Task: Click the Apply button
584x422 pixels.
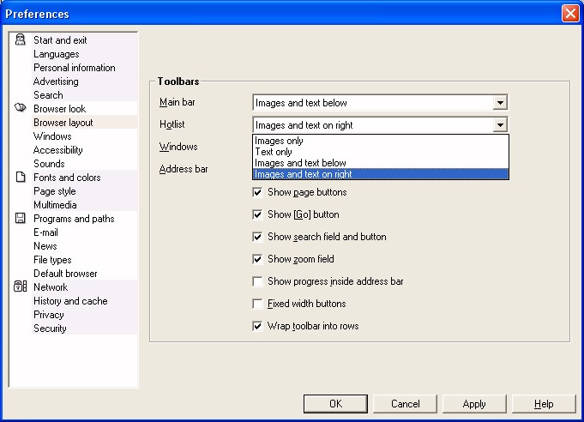Action: pyautogui.click(x=474, y=404)
